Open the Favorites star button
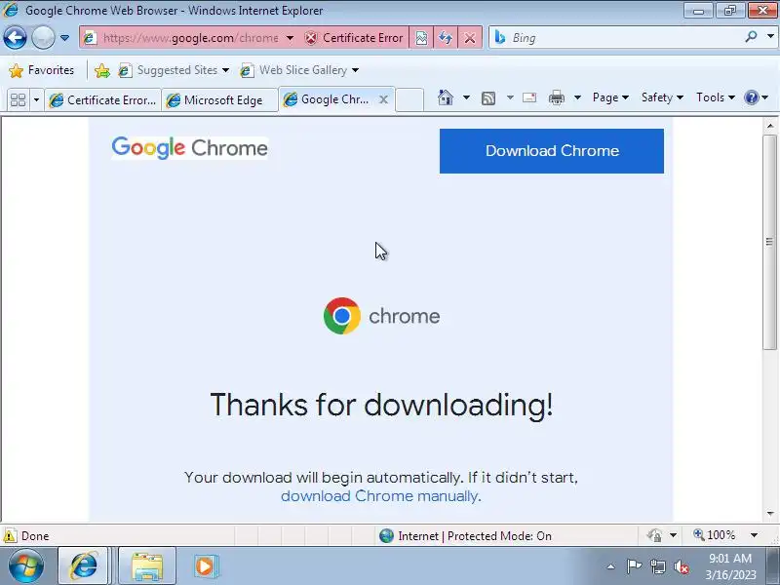 (x=41, y=70)
